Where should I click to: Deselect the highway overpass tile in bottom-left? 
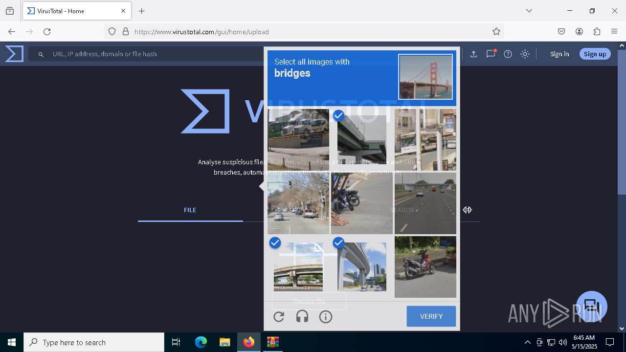pyautogui.click(x=298, y=267)
